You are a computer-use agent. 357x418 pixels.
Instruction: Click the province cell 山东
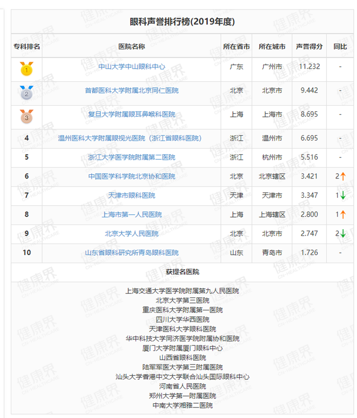(237, 252)
